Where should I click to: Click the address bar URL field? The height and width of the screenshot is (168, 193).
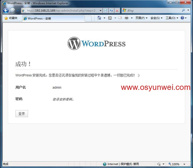point(61,11)
